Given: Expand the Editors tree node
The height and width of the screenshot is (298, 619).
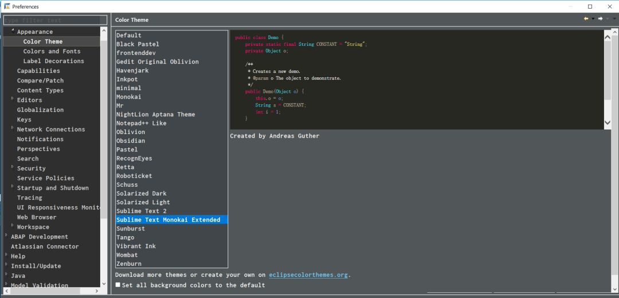Looking at the screenshot, I should pyautogui.click(x=12, y=99).
